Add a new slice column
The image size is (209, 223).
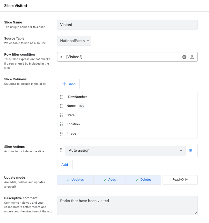68,84
